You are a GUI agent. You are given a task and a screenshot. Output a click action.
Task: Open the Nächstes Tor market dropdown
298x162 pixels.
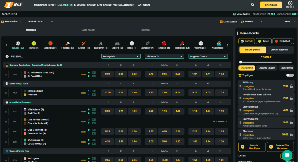[x=164, y=56]
